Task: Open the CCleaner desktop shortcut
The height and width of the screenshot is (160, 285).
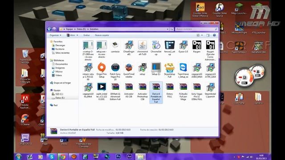Action: (x=25, y=120)
